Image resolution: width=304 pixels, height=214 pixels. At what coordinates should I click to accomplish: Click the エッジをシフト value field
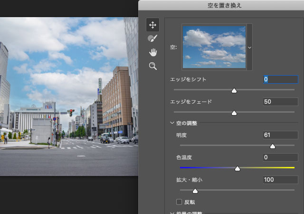pos(281,79)
